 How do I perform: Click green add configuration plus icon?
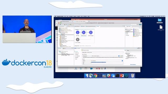point(121,56)
